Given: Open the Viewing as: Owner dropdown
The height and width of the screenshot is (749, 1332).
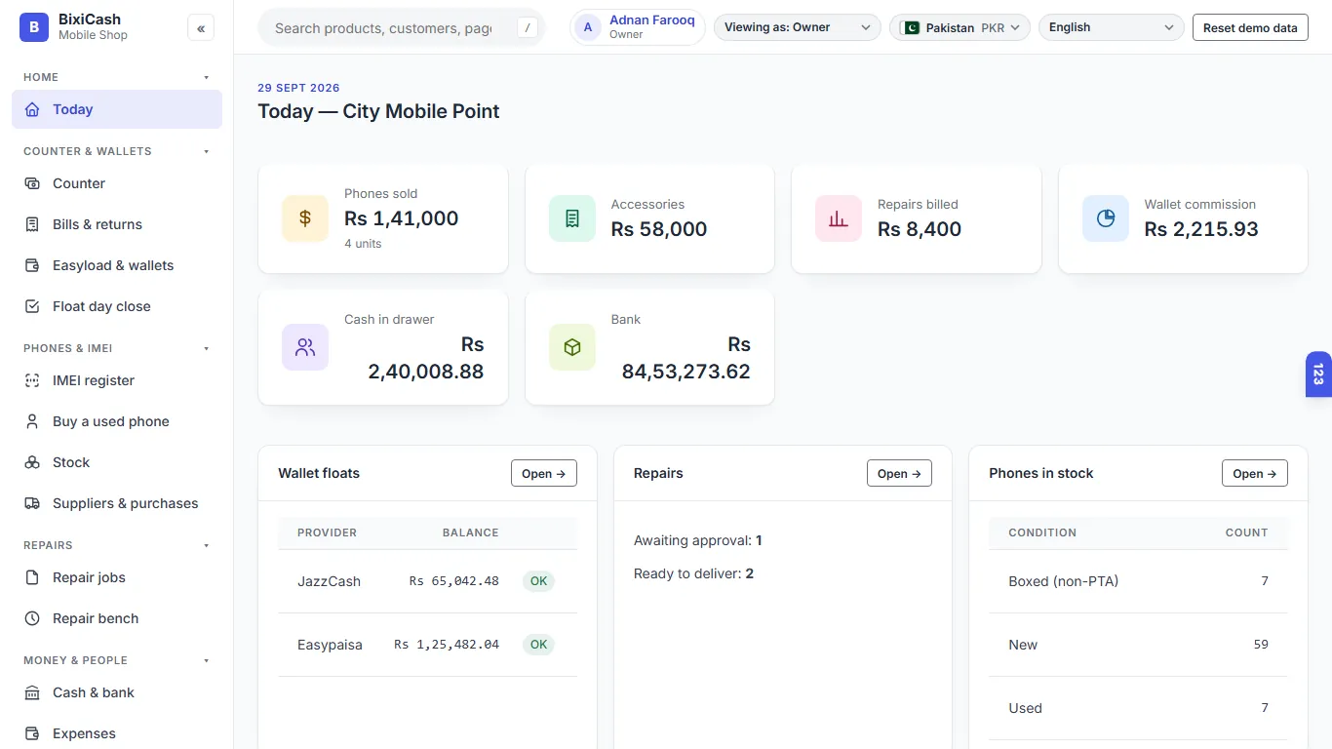Looking at the screenshot, I should 798,27.
